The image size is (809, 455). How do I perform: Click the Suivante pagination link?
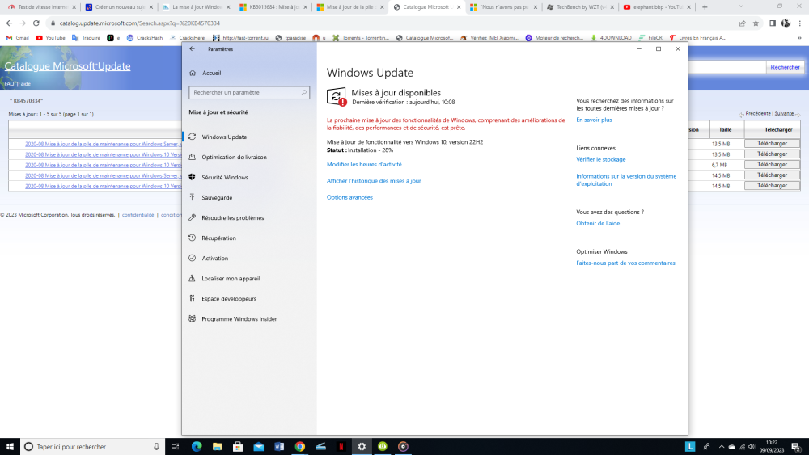pos(784,113)
